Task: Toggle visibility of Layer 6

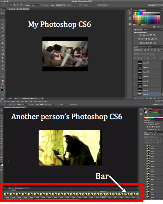Action: coord(135,90)
